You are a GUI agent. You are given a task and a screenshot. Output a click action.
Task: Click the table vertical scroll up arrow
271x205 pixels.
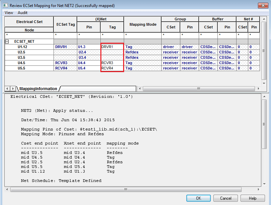[264, 19]
